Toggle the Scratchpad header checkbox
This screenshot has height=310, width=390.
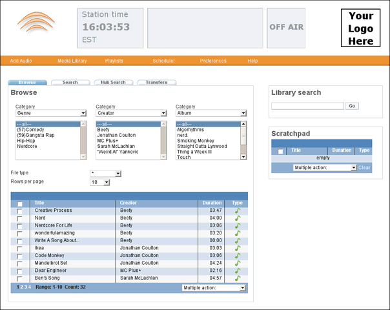coord(280,151)
